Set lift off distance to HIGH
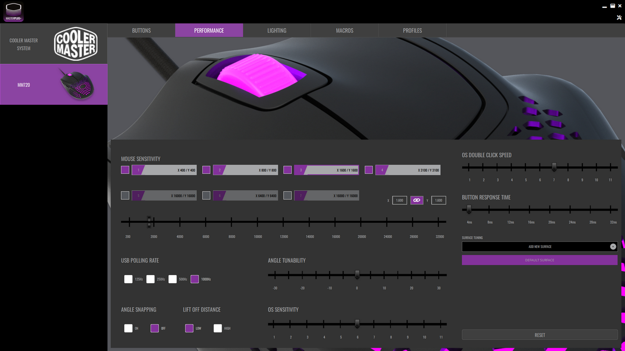This screenshot has width=625, height=351. pos(218,328)
